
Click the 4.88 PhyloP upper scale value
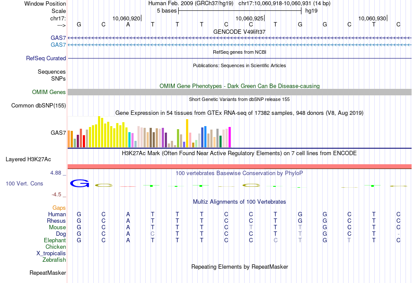click(x=56, y=173)
